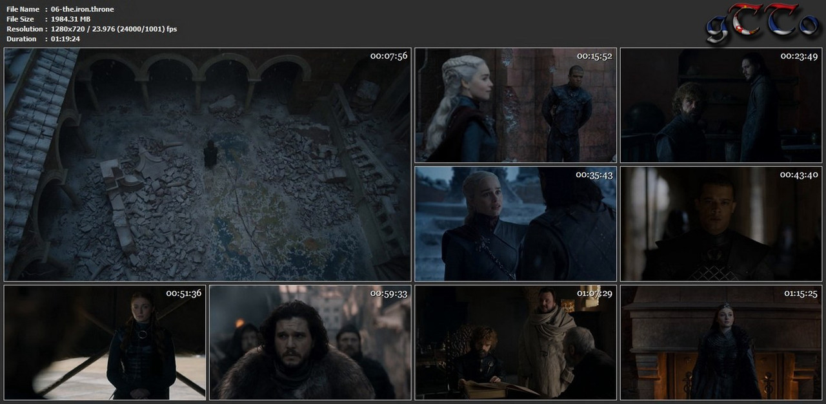Select the large thumbnail at 00:07:56
Screen dimensions: 826x404
click(x=207, y=164)
